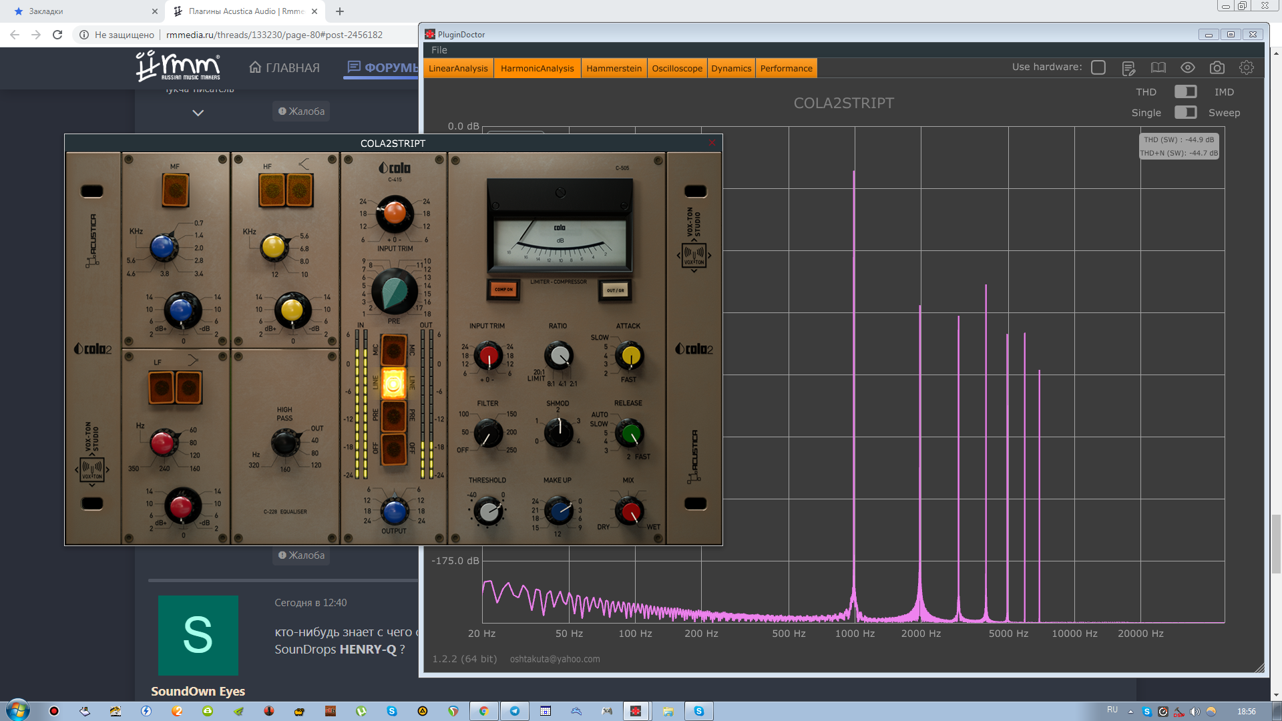The width and height of the screenshot is (1282, 721).
Task: Toggle the MF band orange button
Action: [176, 190]
